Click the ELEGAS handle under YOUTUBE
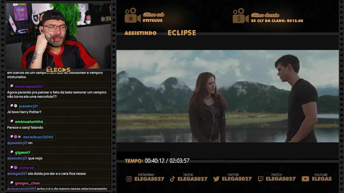This screenshot has height=193, width=344. (x=322, y=179)
